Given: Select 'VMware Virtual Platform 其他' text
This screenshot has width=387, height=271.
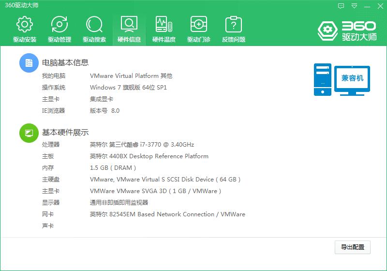Looking at the screenshot, I should pyautogui.click(x=131, y=76).
